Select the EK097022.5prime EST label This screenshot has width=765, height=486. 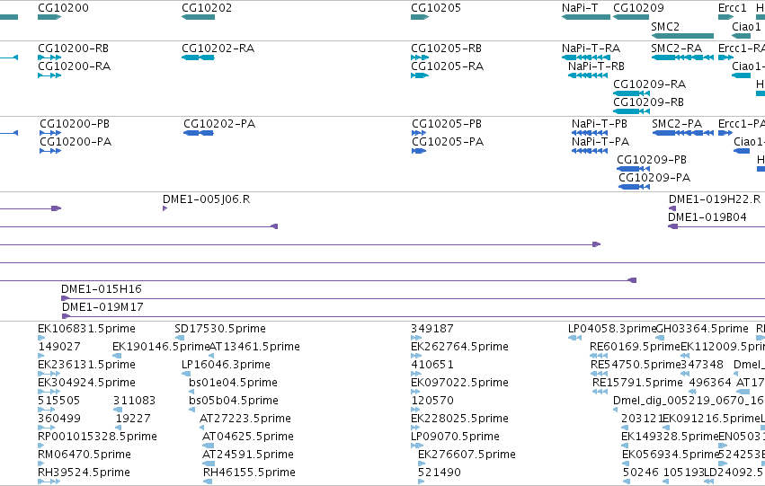point(459,384)
